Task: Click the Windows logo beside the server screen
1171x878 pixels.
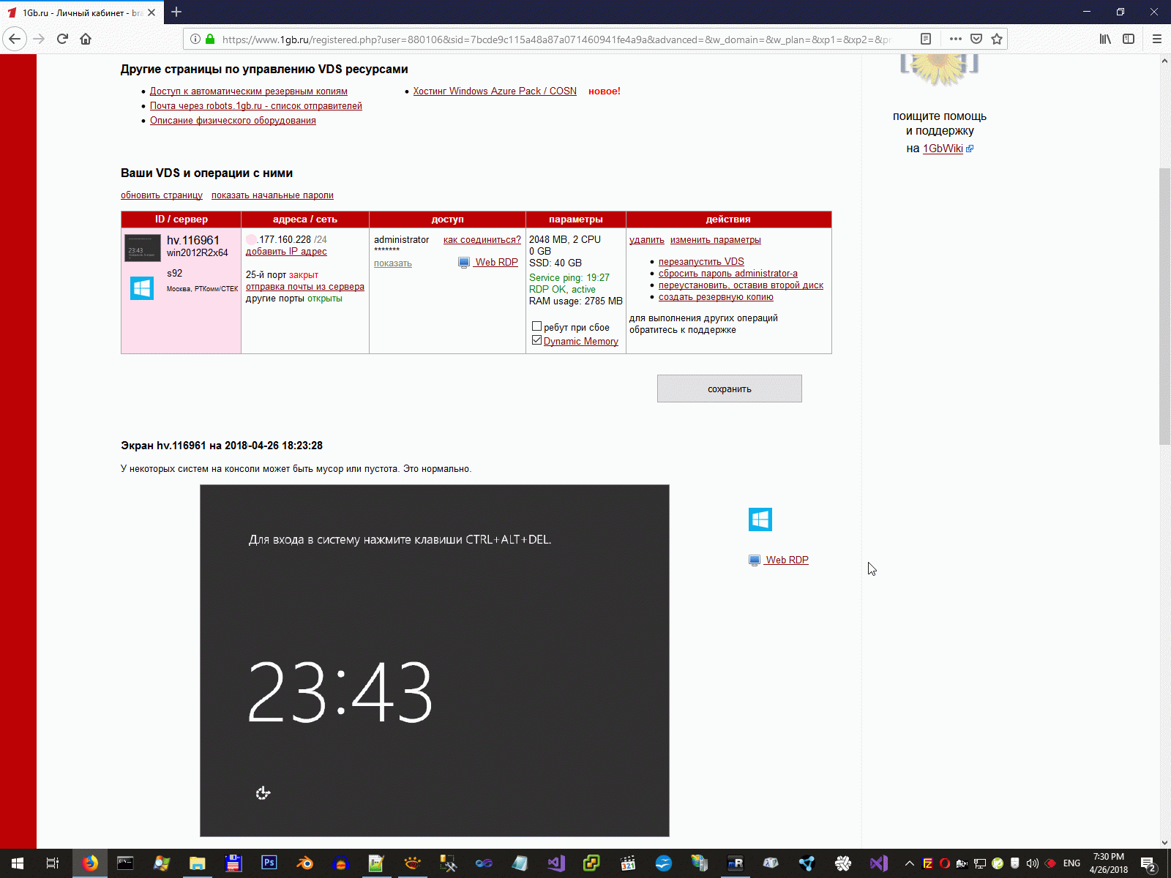Action: coord(760,519)
